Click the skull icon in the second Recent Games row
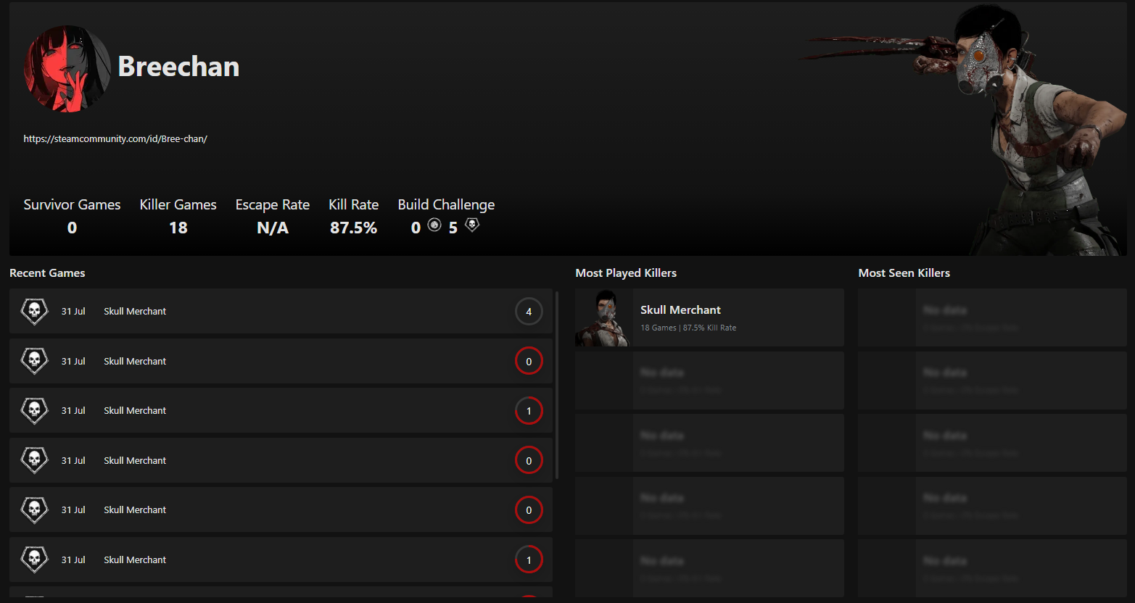The height and width of the screenshot is (603, 1135). (34, 361)
